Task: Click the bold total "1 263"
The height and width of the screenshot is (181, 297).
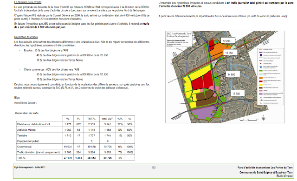Action: click(x=78, y=158)
